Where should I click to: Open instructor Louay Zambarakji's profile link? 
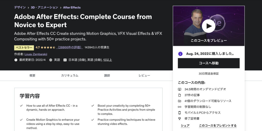(36, 54)
